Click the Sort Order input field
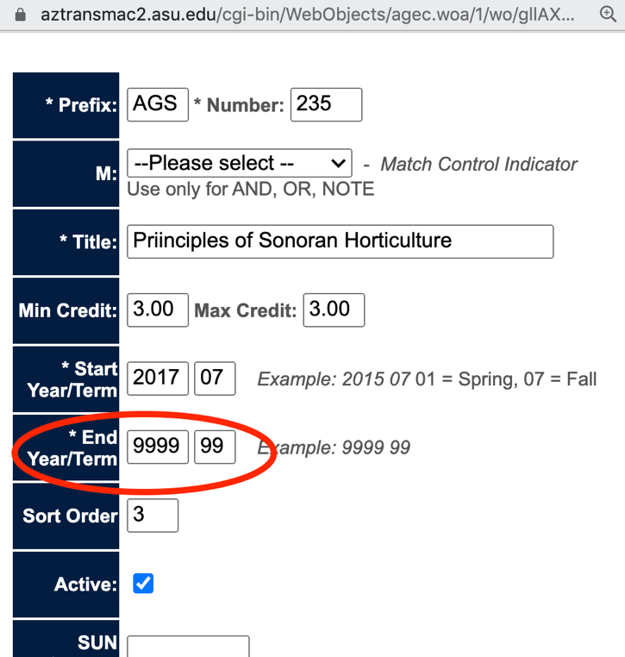The image size is (625, 657). (153, 516)
